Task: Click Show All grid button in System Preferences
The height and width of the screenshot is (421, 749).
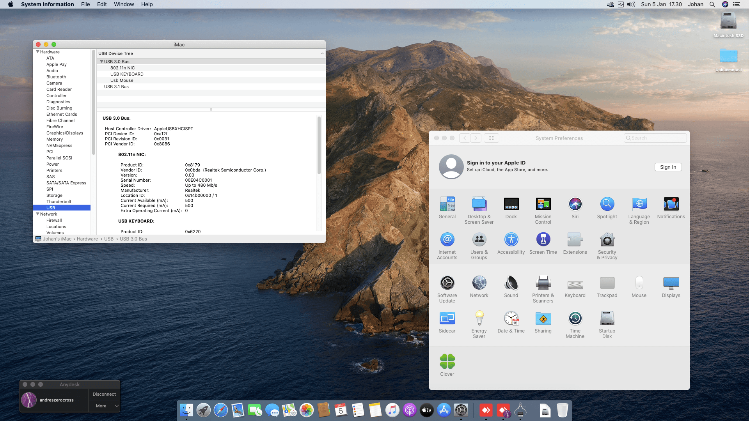Action: pos(492,138)
